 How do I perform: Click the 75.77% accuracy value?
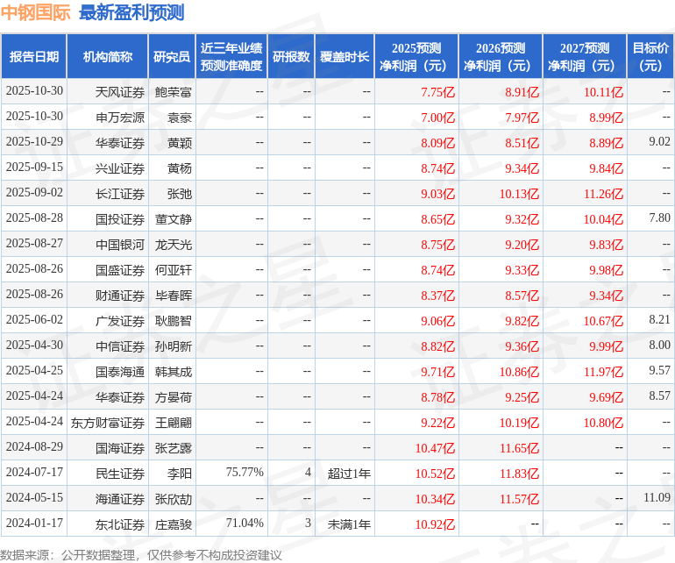click(245, 472)
